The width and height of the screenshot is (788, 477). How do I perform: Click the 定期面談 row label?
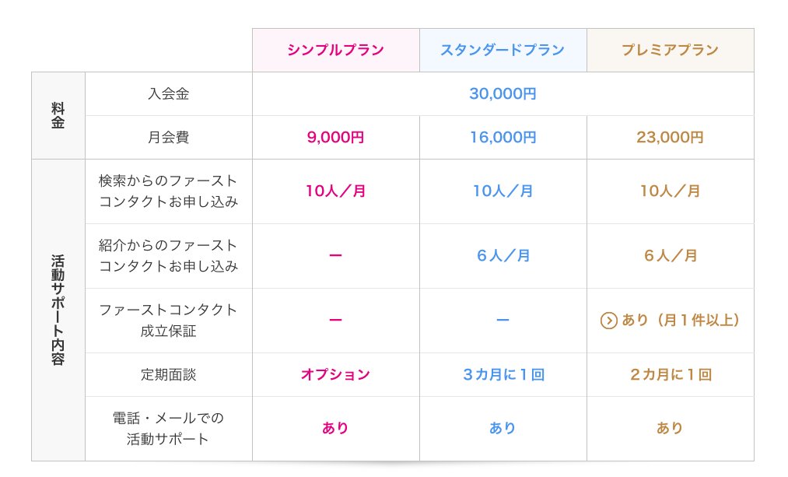click(168, 375)
